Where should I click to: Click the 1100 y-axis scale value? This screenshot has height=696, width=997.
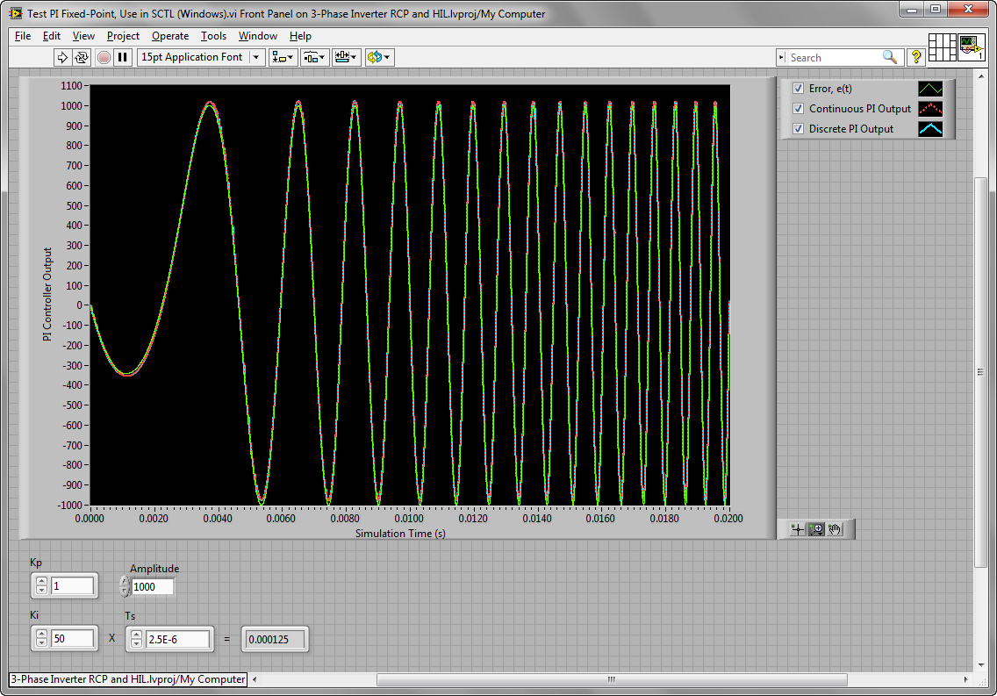coord(71,86)
